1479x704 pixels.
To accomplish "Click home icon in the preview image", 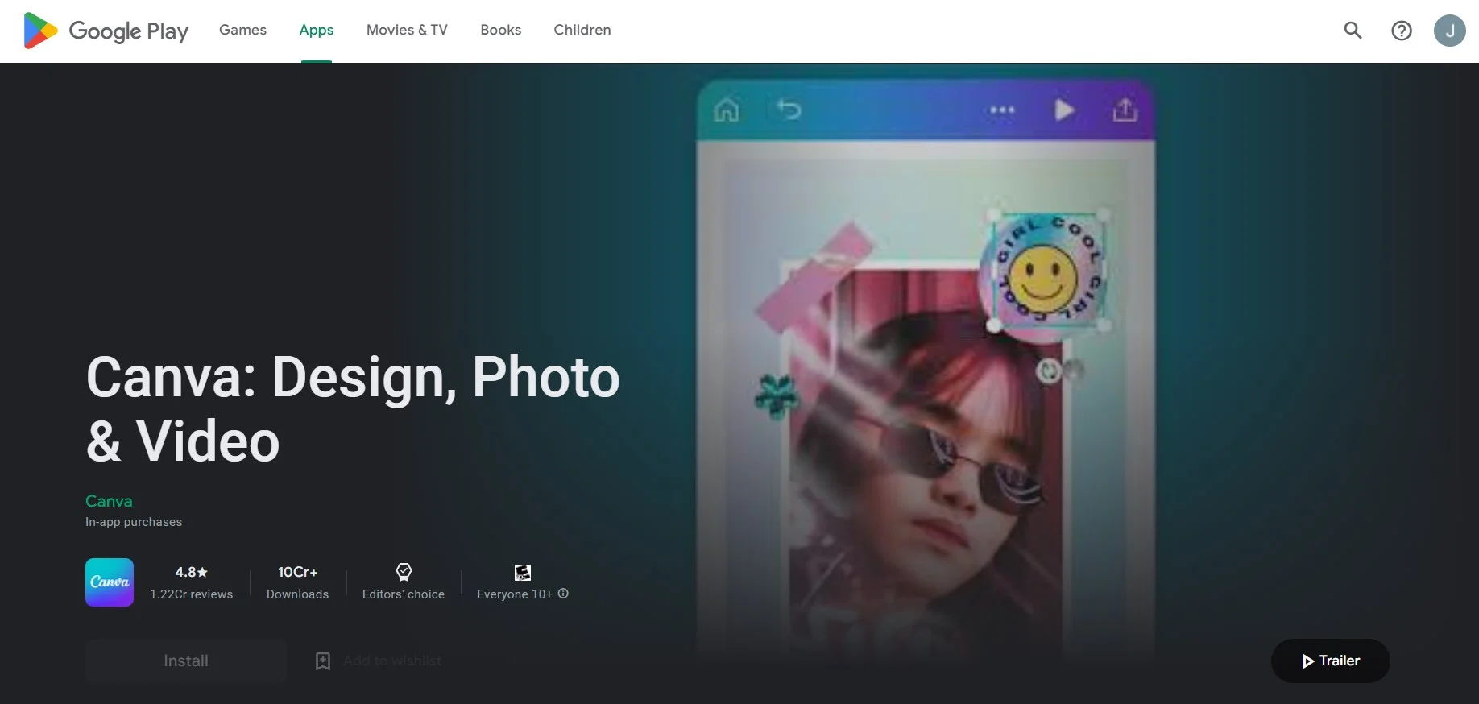I will coord(727,110).
